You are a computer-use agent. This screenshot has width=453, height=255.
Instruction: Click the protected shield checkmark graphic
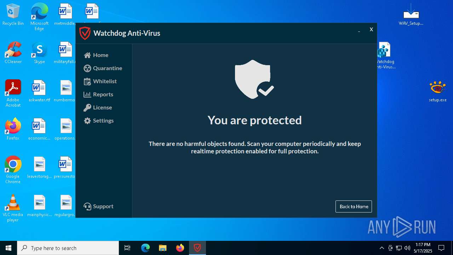pos(254,79)
